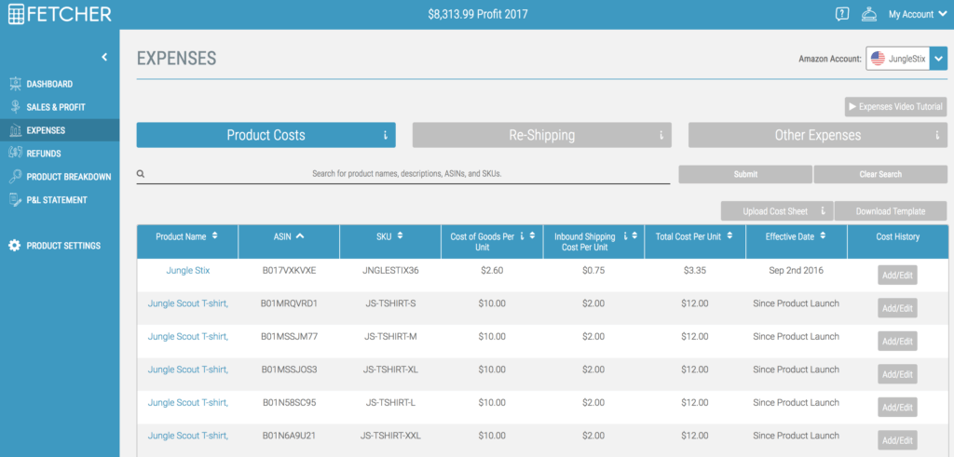Click Add/Edit for JS-TSHIRT-M row
Image resolution: width=954 pixels, height=457 pixels.
coord(897,341)
